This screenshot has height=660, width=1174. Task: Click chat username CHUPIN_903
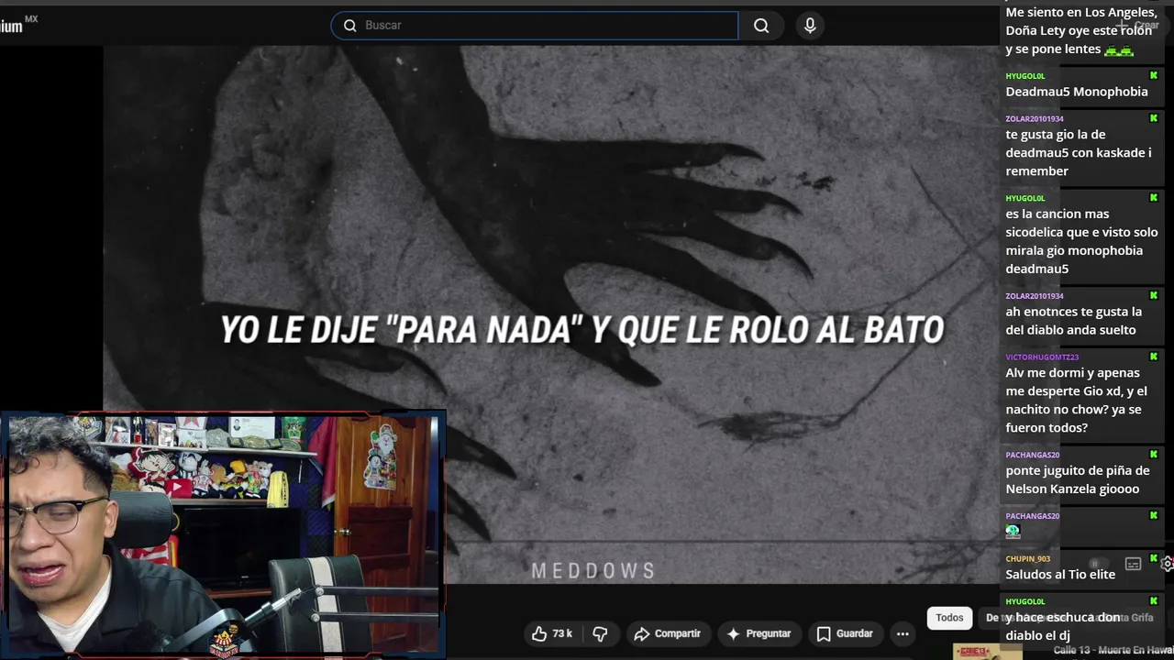click(1027, 558)
